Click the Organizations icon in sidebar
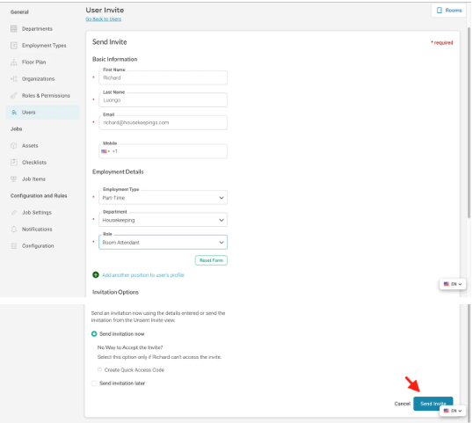The height and width of the screenshot is (423, 473). tap(13, 79)
